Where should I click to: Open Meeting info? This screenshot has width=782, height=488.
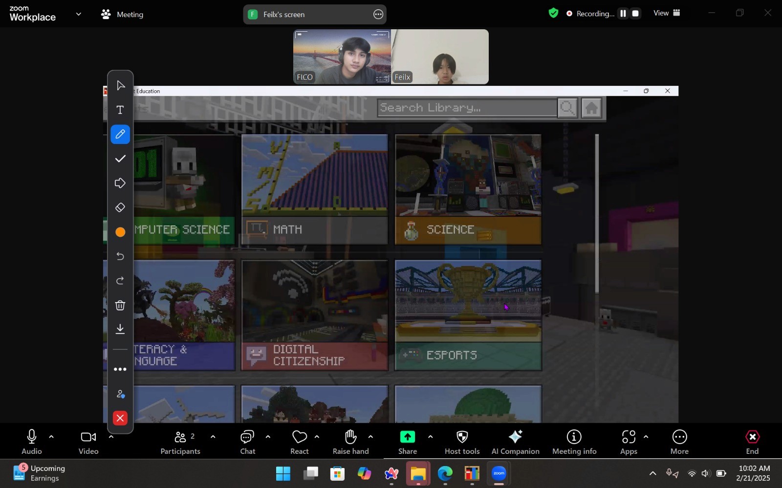click(x=574, y=442)
